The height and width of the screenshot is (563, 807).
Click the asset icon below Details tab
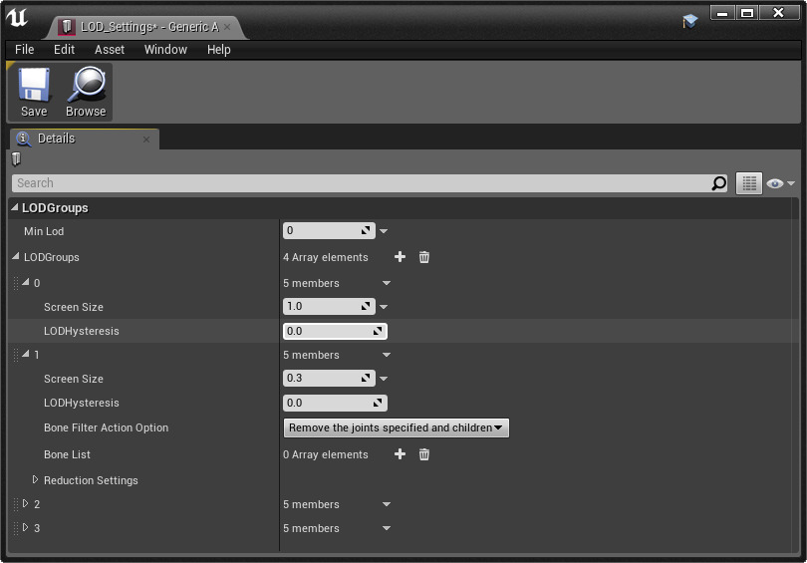[x=17, y=159]
